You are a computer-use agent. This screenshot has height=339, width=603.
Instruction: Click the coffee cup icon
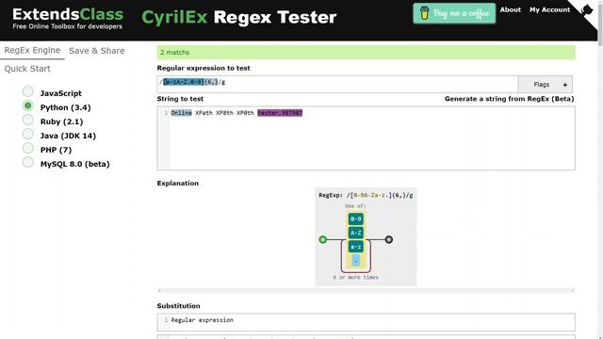click(425, 13)
